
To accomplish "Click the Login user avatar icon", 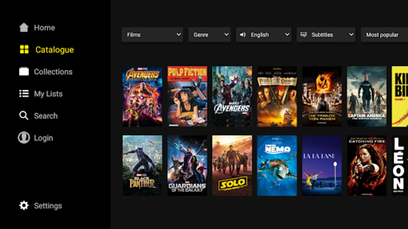I will (24, 138).
